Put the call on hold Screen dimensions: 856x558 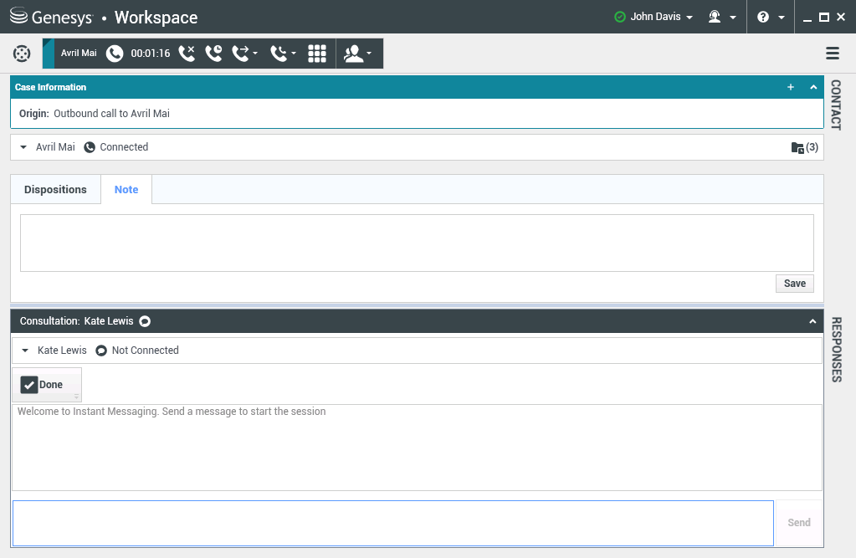tap(213, 54)
